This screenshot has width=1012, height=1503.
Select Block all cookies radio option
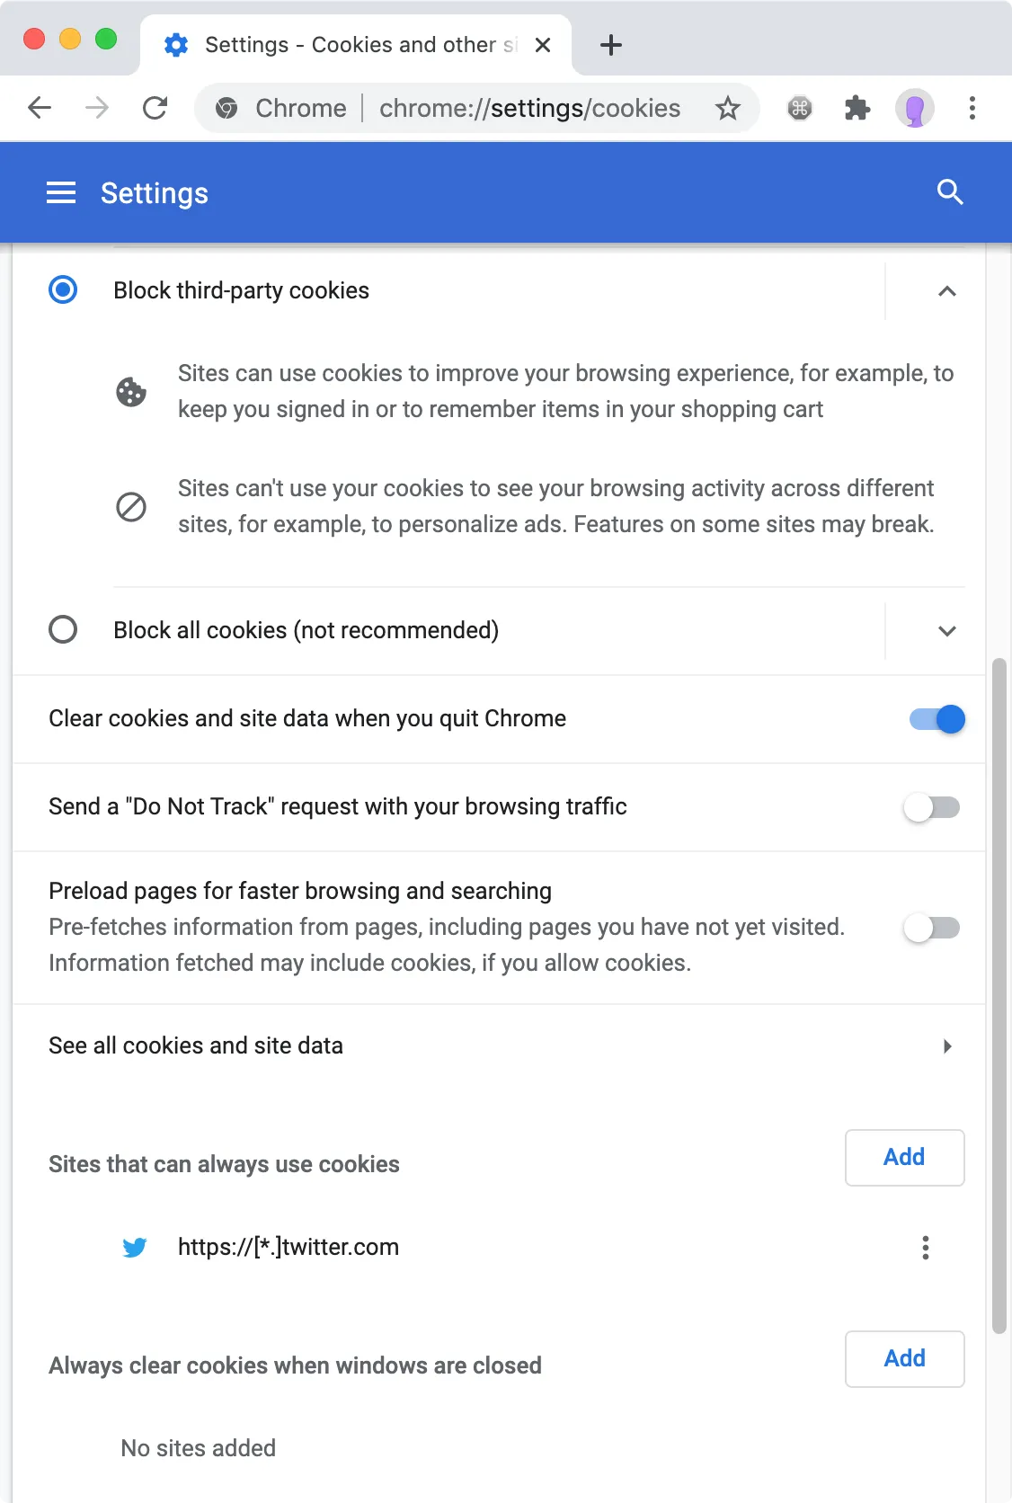(63, 629)
